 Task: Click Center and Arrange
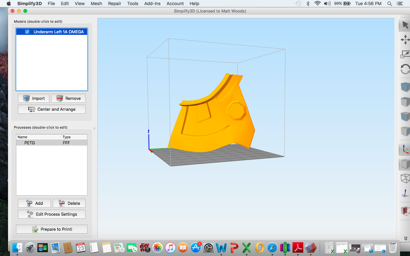pos(52,109)
